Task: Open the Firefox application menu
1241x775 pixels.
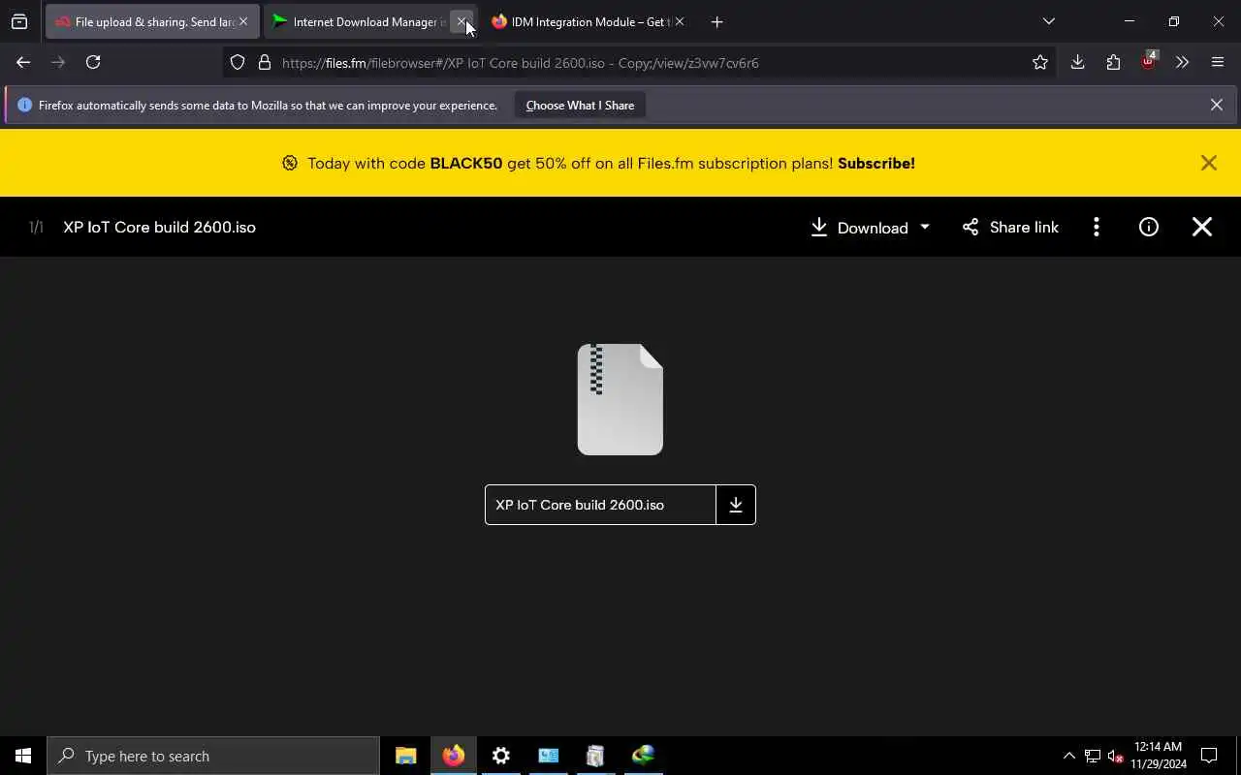Action: click(x=1218, y=62)
